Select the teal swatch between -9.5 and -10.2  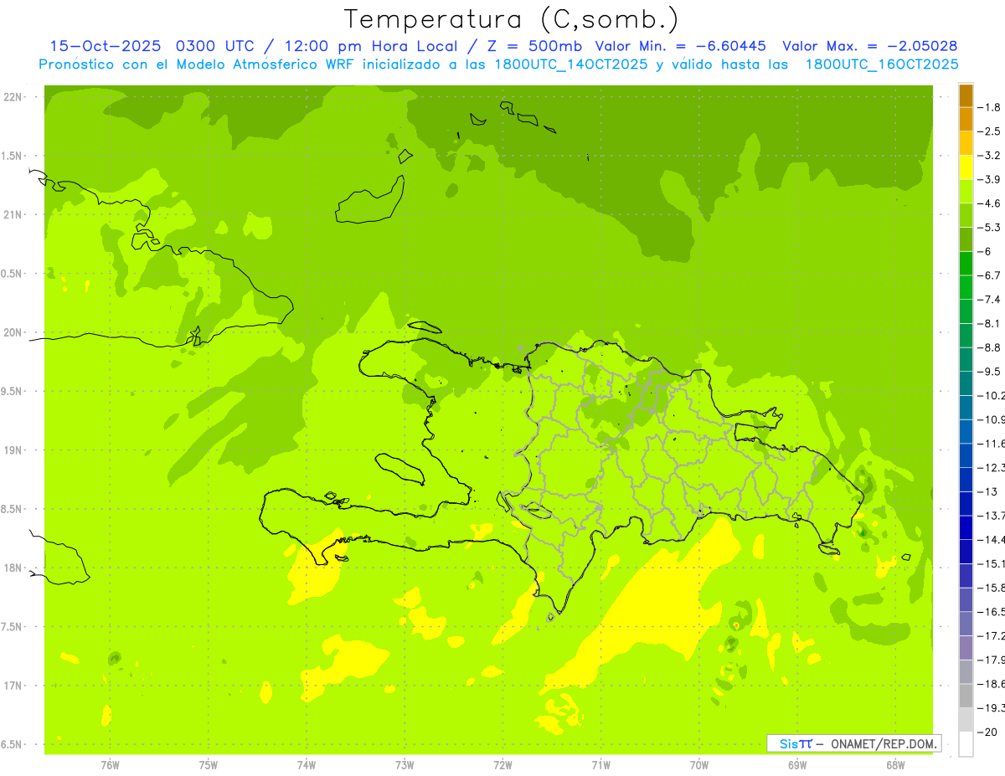[x=966, y=383]
